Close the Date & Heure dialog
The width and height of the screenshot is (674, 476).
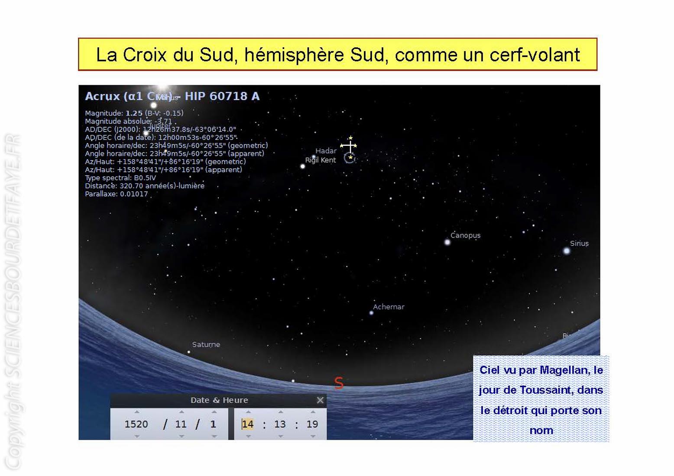tap(320, 400)
